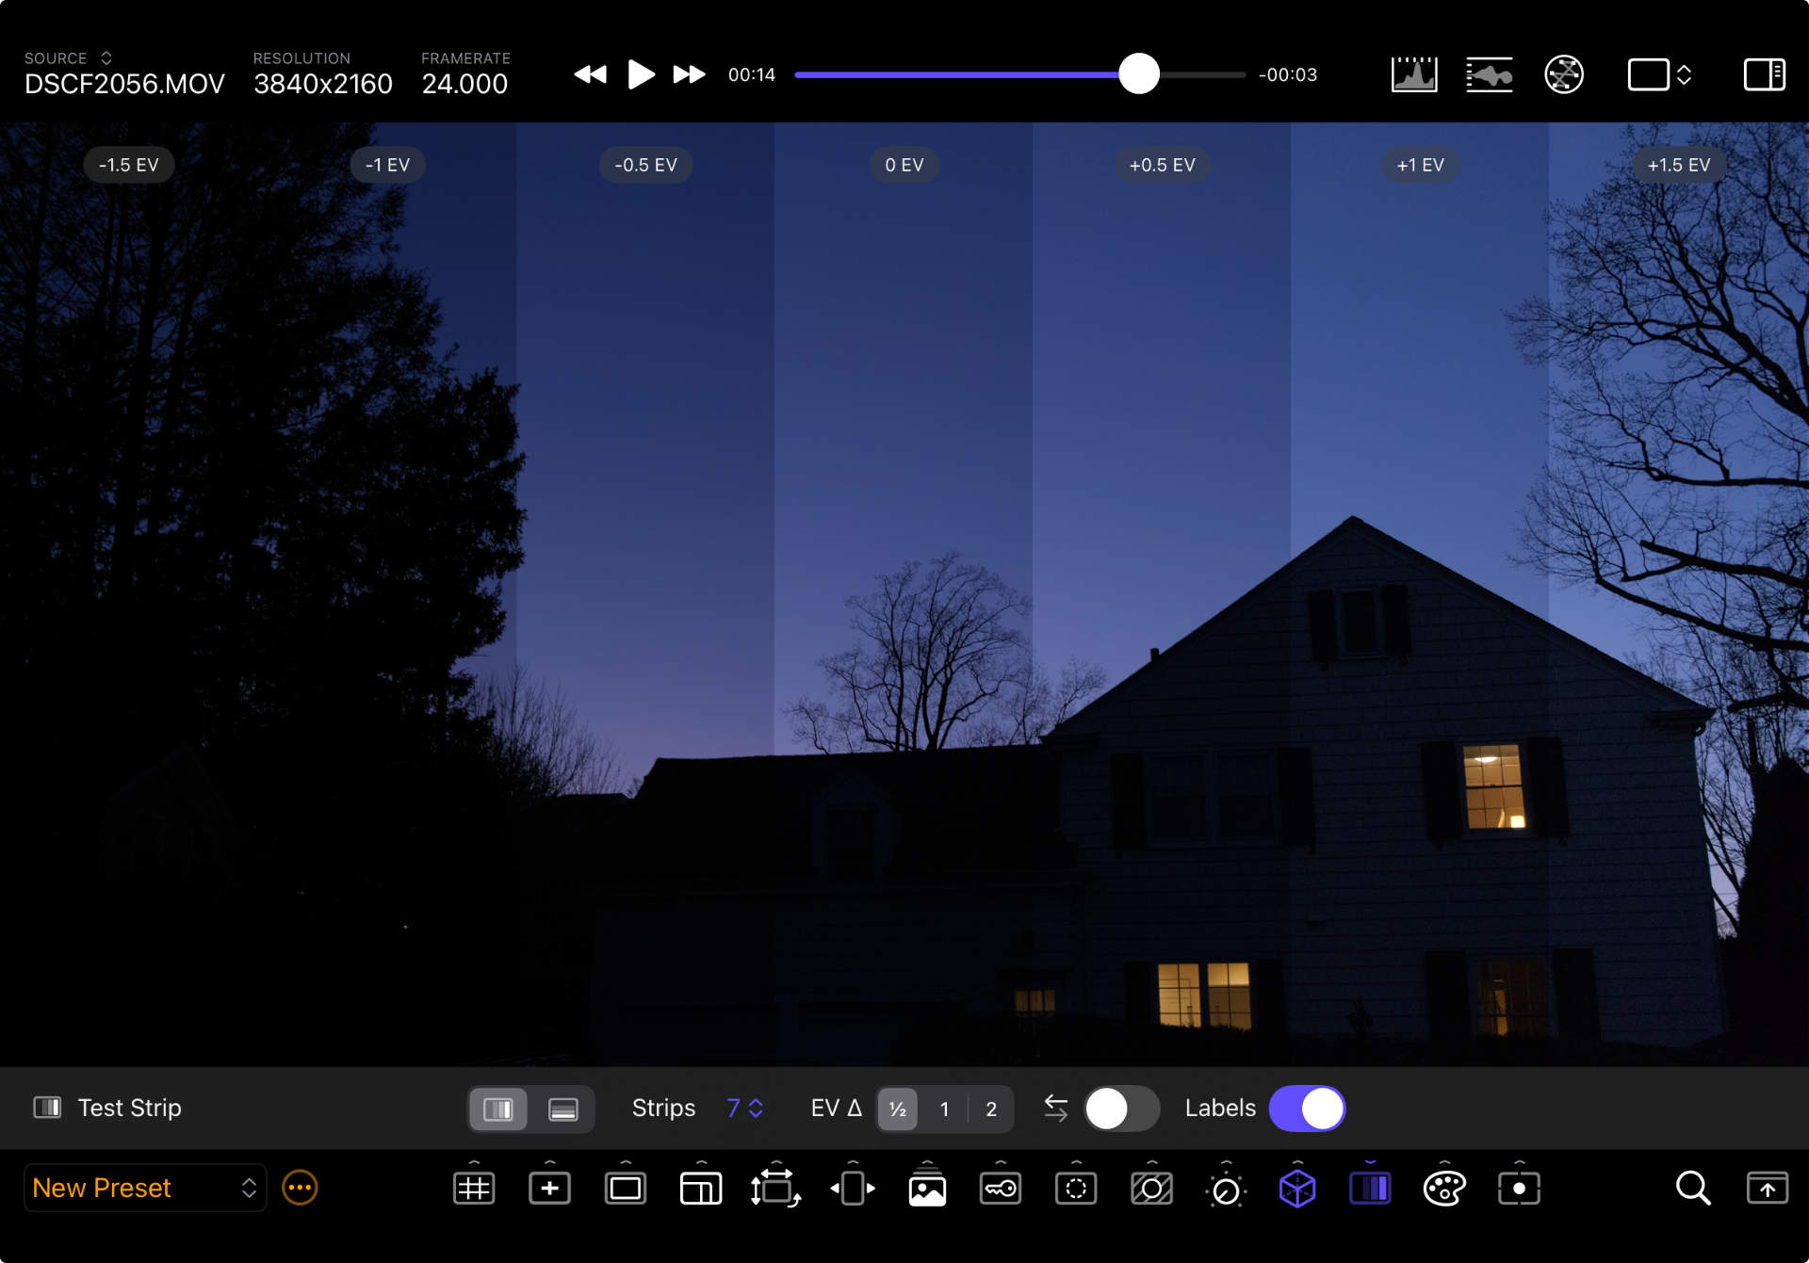Image resolution: width=1809 pixels, height=1263 pixels.
Task: Set EV delta to 2
Action: pos(991,1109)
